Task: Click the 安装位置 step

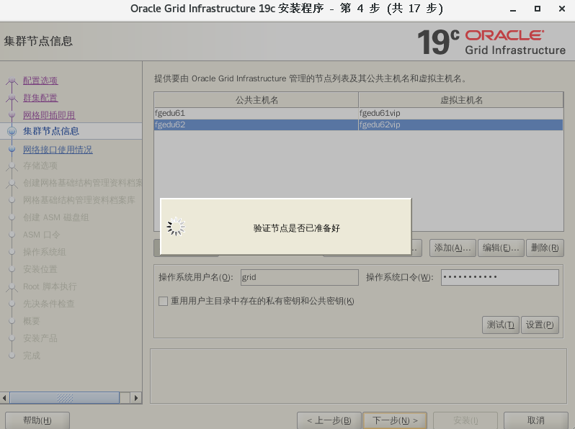Action: click(x=40, y=269)
